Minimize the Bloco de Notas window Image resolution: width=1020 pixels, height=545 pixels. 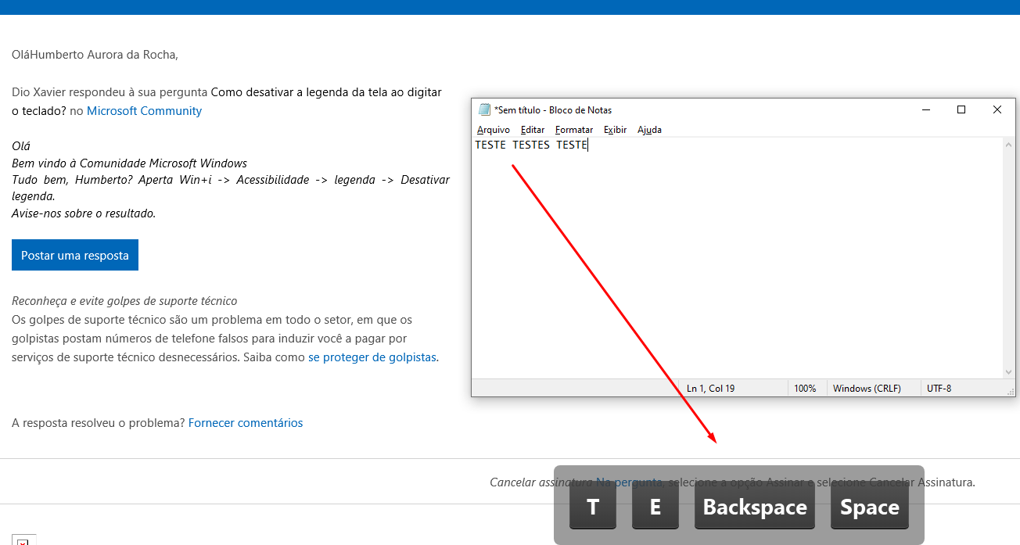tap(926, 110)
